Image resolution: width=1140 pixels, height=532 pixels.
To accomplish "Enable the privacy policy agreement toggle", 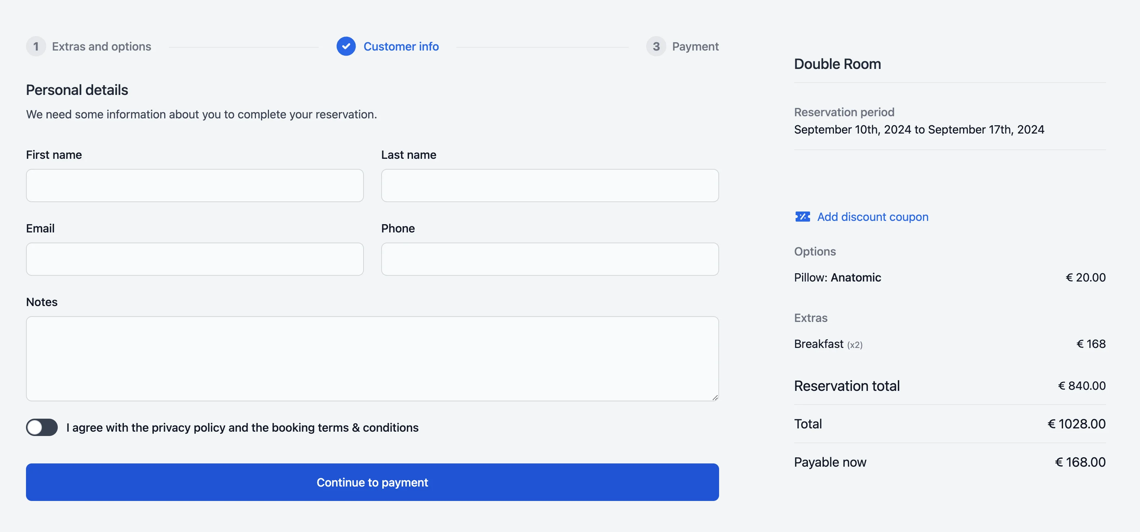I will tap(42, 427).
